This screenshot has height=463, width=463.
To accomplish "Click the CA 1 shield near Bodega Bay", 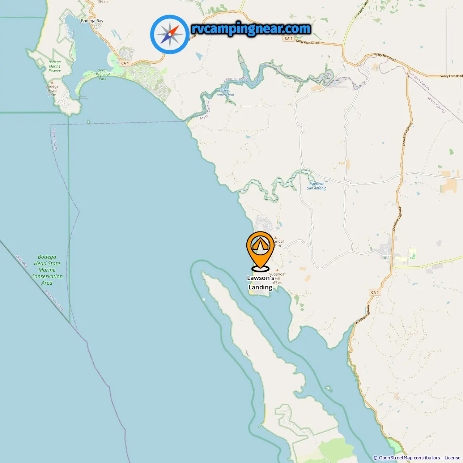I will [x=125, y=63].
